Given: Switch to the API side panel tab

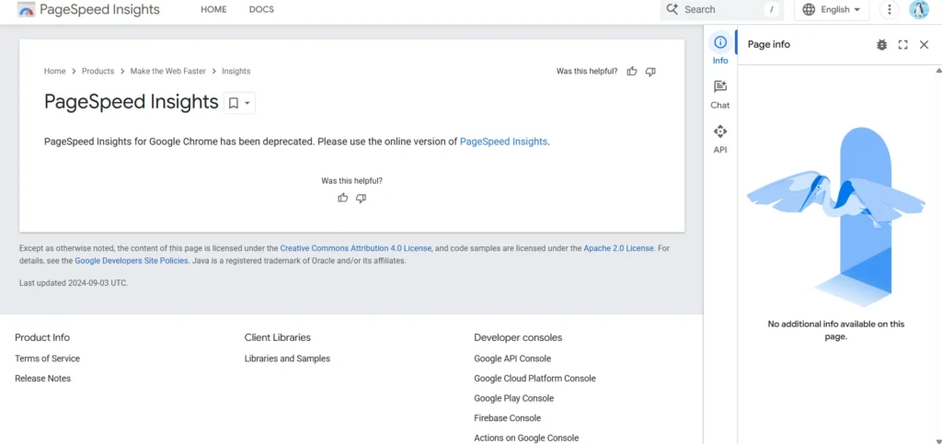Looking at the screenshot, I should (720, 139).
